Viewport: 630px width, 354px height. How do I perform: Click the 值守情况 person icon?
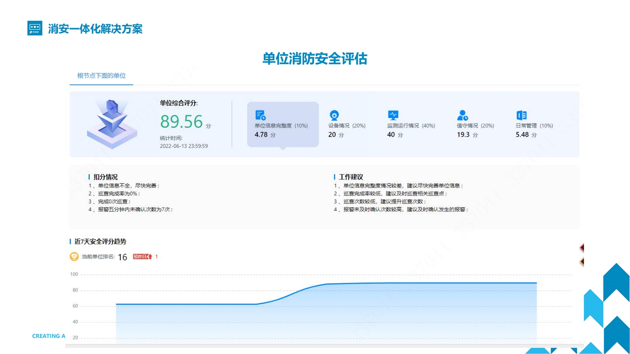462,115
